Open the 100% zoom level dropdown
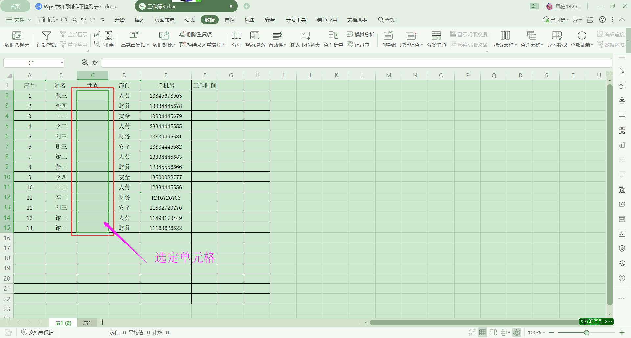The image size is (631, 338). tap(536, 332)
